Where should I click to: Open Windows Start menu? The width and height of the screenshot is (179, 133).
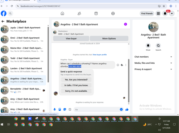[x=2, y=124]
